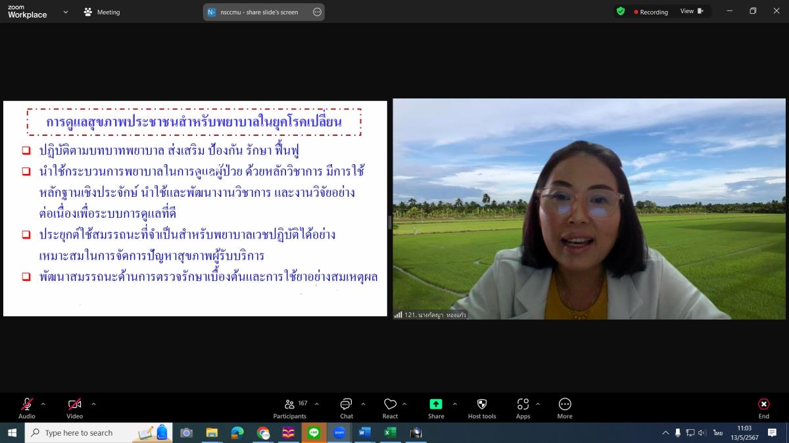Screen dimensions: 789x443
Task: Open the Chat panel
Action: [x=347, y=408]
